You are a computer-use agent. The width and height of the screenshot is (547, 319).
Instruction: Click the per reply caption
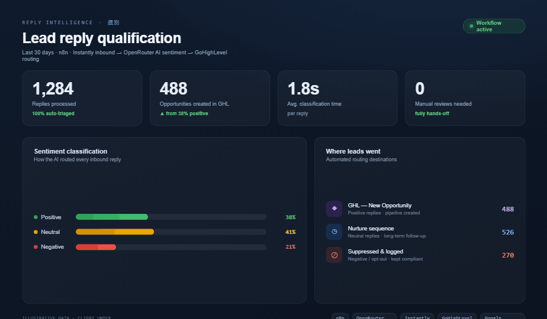pos(298,113)
